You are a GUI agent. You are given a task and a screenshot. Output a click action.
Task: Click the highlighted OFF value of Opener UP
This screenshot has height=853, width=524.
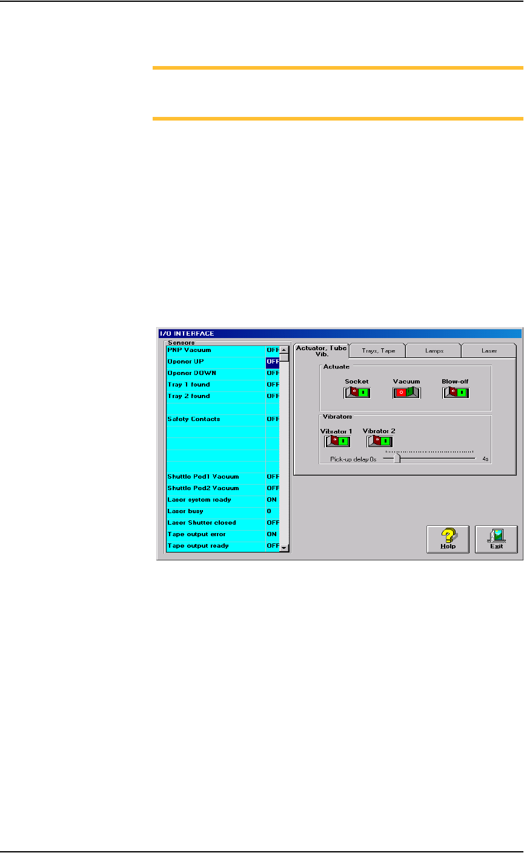[273, 362]
